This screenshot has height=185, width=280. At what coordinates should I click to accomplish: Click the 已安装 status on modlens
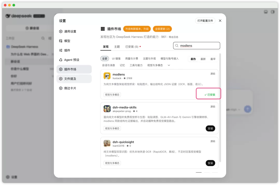coord(210,95)
